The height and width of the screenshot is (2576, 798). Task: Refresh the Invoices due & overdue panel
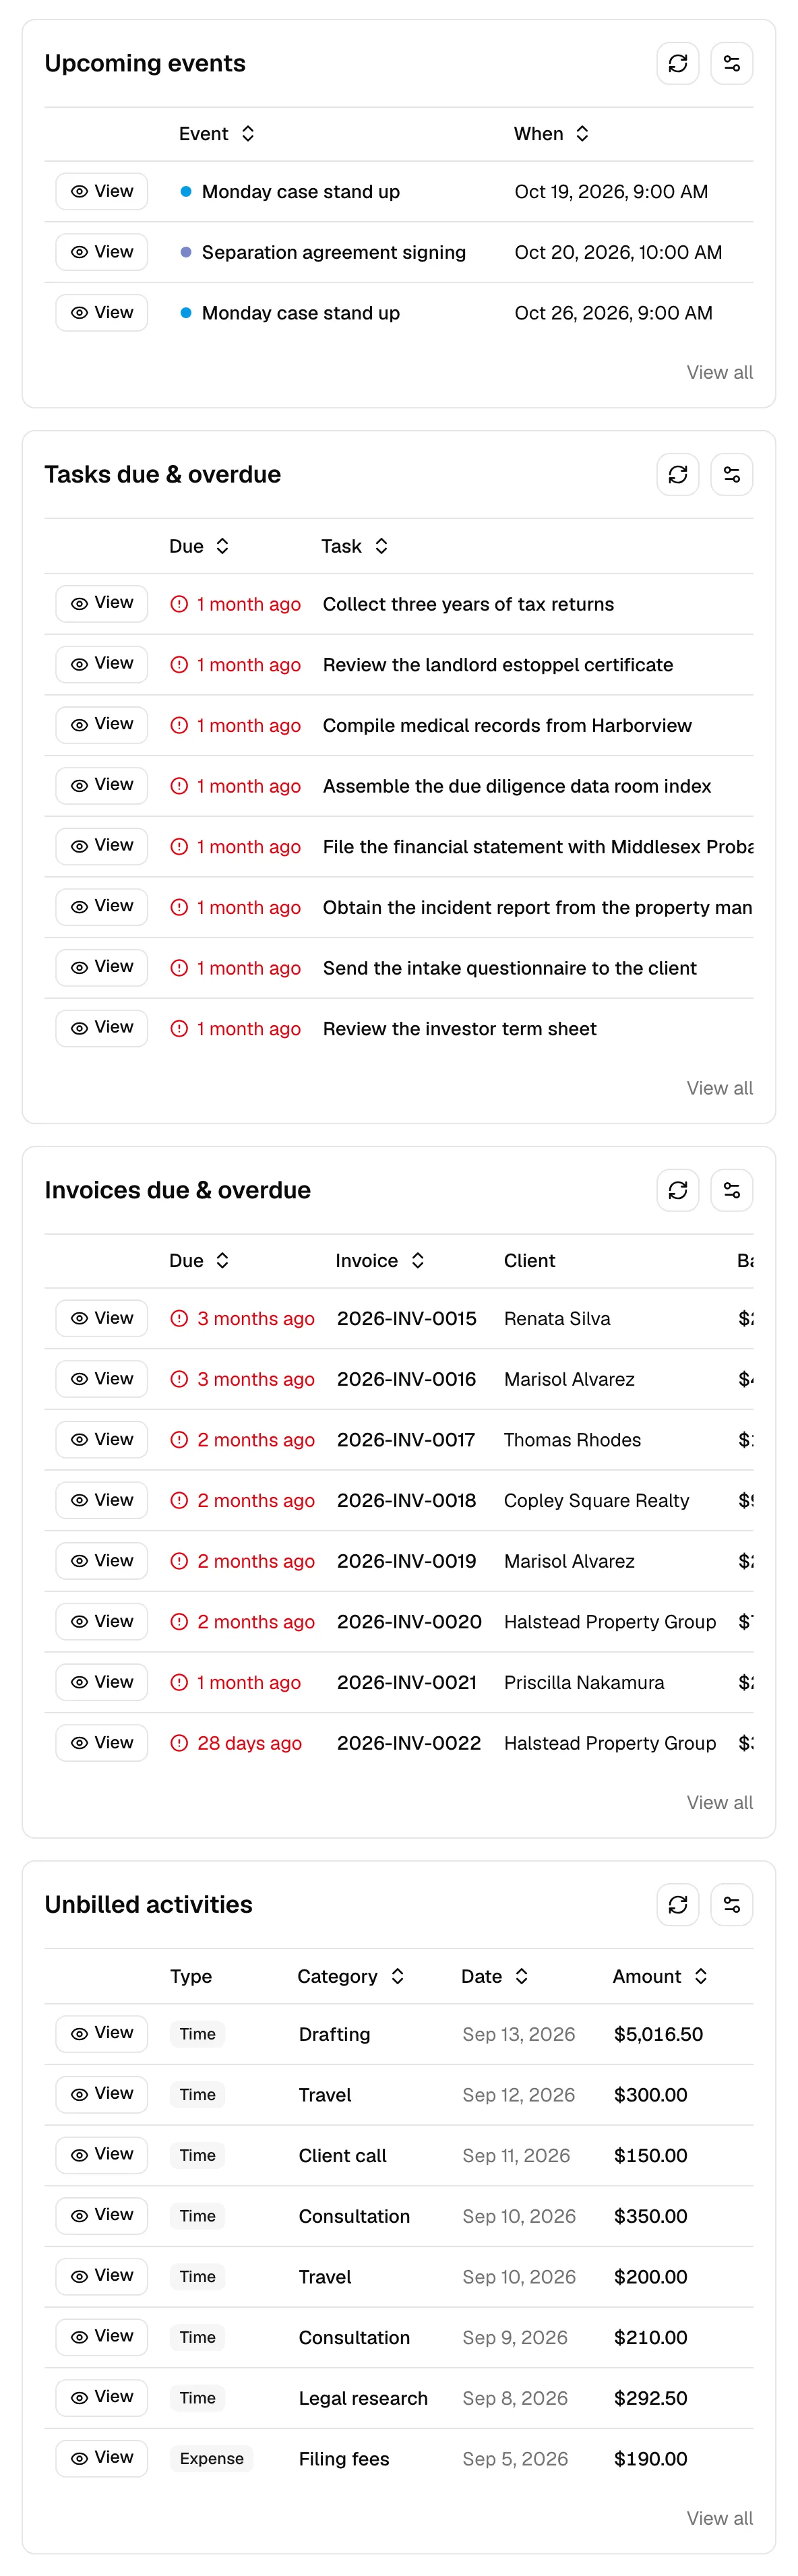(x=677, y=1190)
